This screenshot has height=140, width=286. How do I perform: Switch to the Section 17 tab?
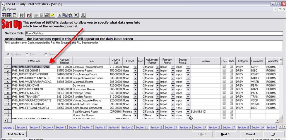229,127
